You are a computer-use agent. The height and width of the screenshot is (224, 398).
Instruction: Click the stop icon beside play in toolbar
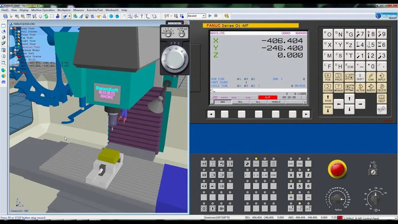[x=216, y=16]
